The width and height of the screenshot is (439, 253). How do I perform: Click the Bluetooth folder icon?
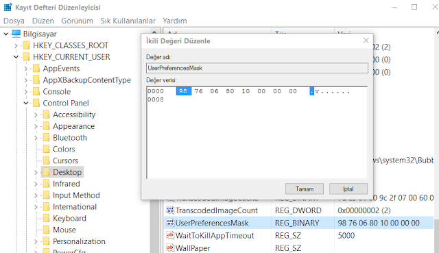point(47,137)
